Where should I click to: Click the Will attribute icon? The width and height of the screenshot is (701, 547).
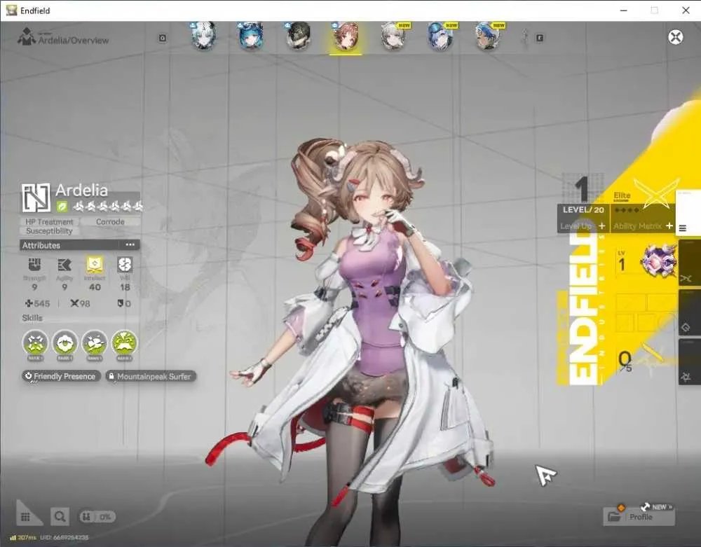click(x=125, y=265)
